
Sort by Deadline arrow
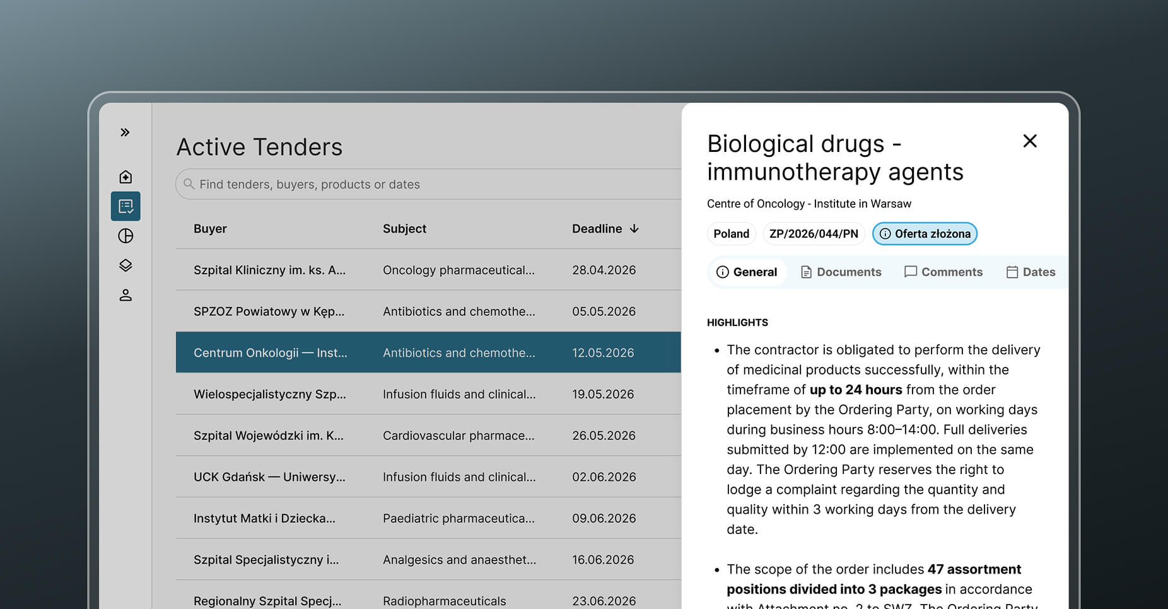pyautogui.click(x=634, y=228)
